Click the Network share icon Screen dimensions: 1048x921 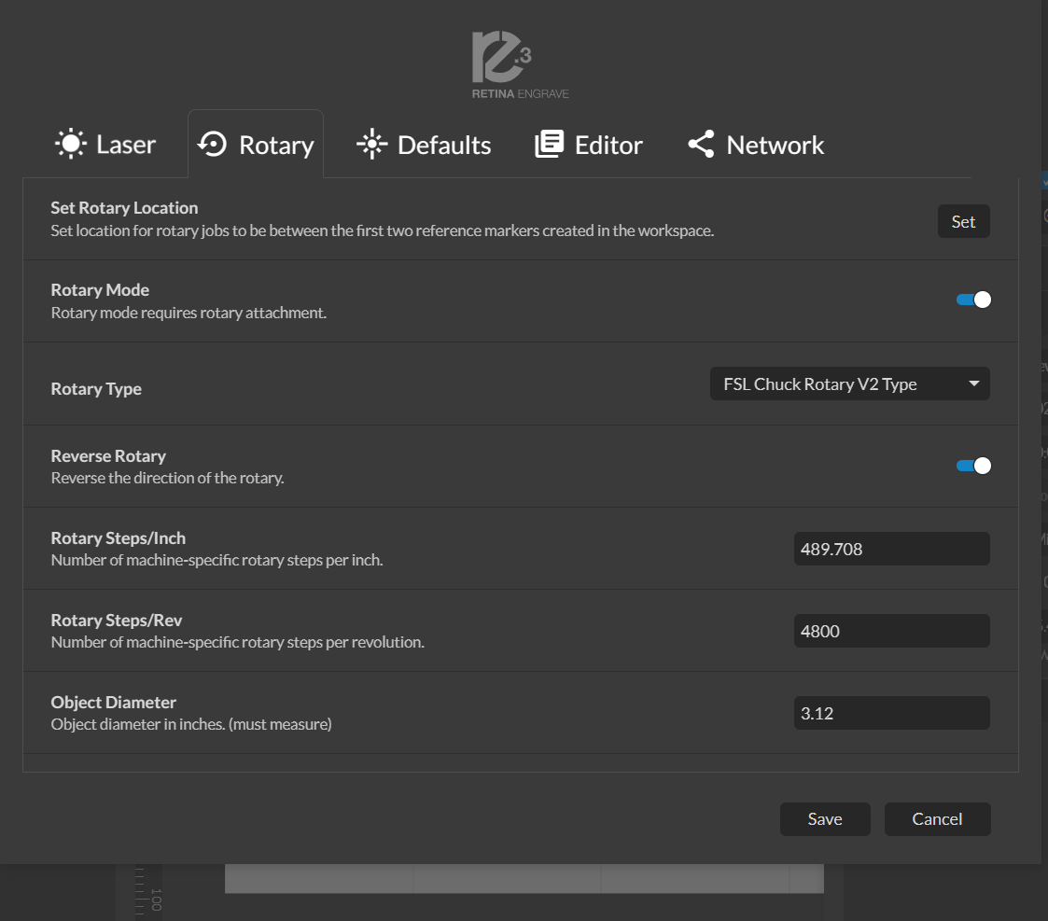701,145
